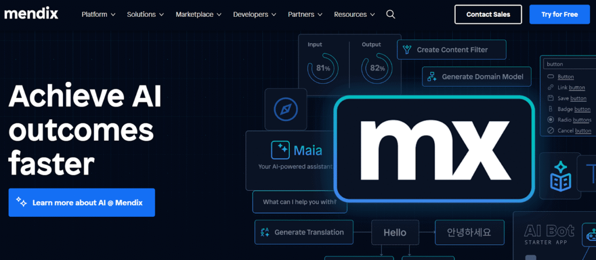The height and width of the screenshot is (260, 596).
Task: Open the search magnifier icon
Action: [391, 15]
